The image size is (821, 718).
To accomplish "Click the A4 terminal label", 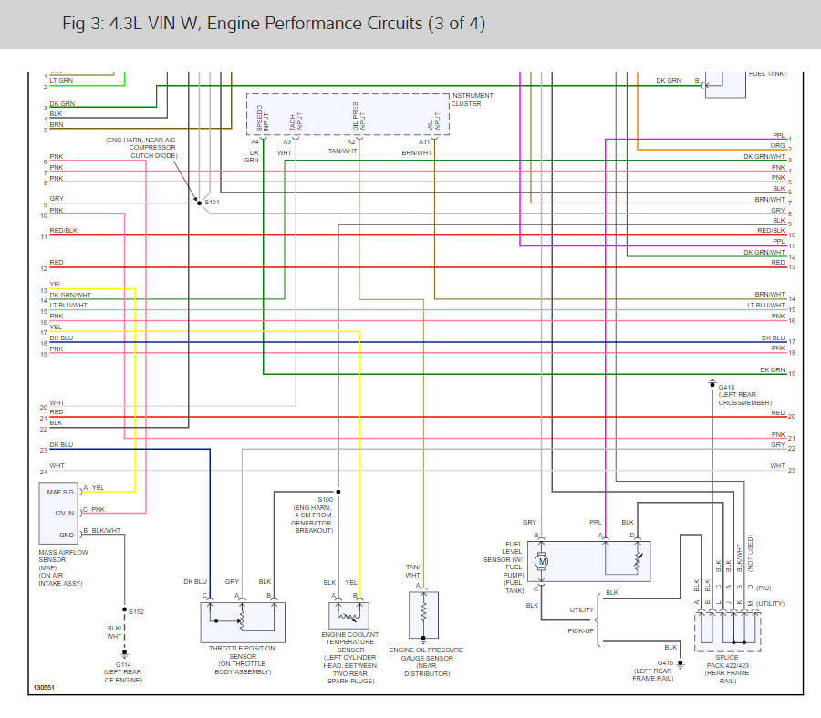I will (255, 142).
